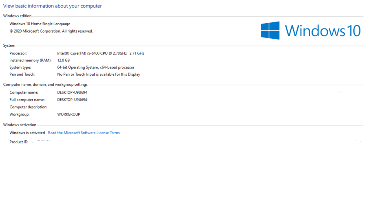The width and height of the screenshot is (367, 210).
Task: Click the 'Processor:' label
Action: [18, 53]
